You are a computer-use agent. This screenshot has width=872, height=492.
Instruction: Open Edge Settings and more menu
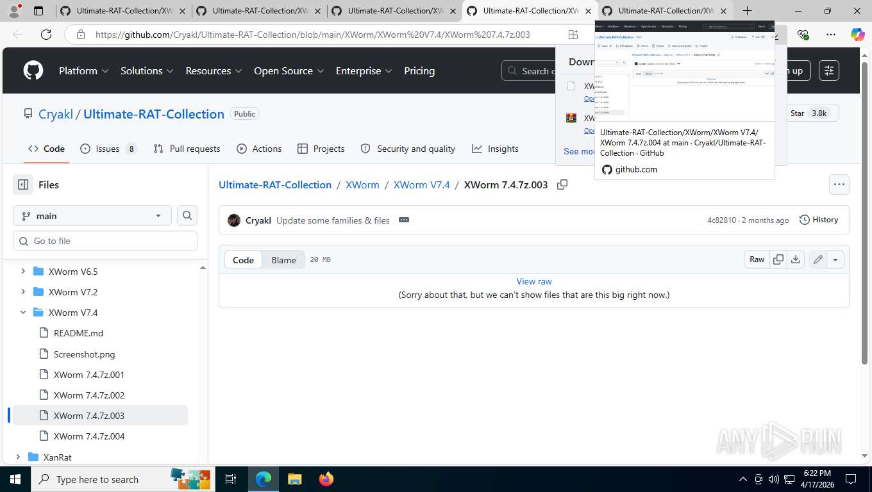pyautogui.click(x=830, y=35)
